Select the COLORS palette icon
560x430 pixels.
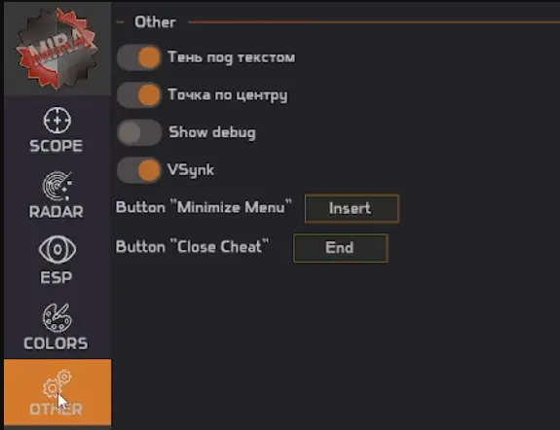[x=57, y=317]
